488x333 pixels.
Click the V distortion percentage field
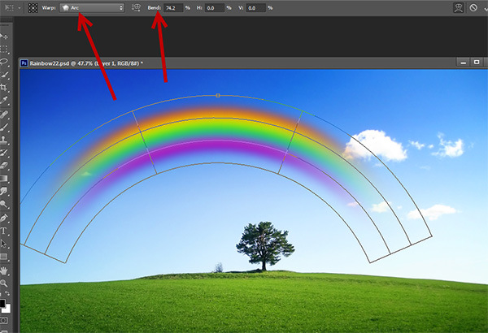pyautogui.click(x=256, y=7)
